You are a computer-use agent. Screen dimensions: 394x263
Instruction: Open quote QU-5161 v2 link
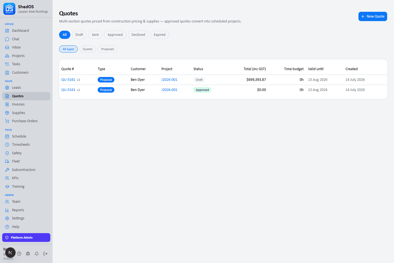[68, 80]
